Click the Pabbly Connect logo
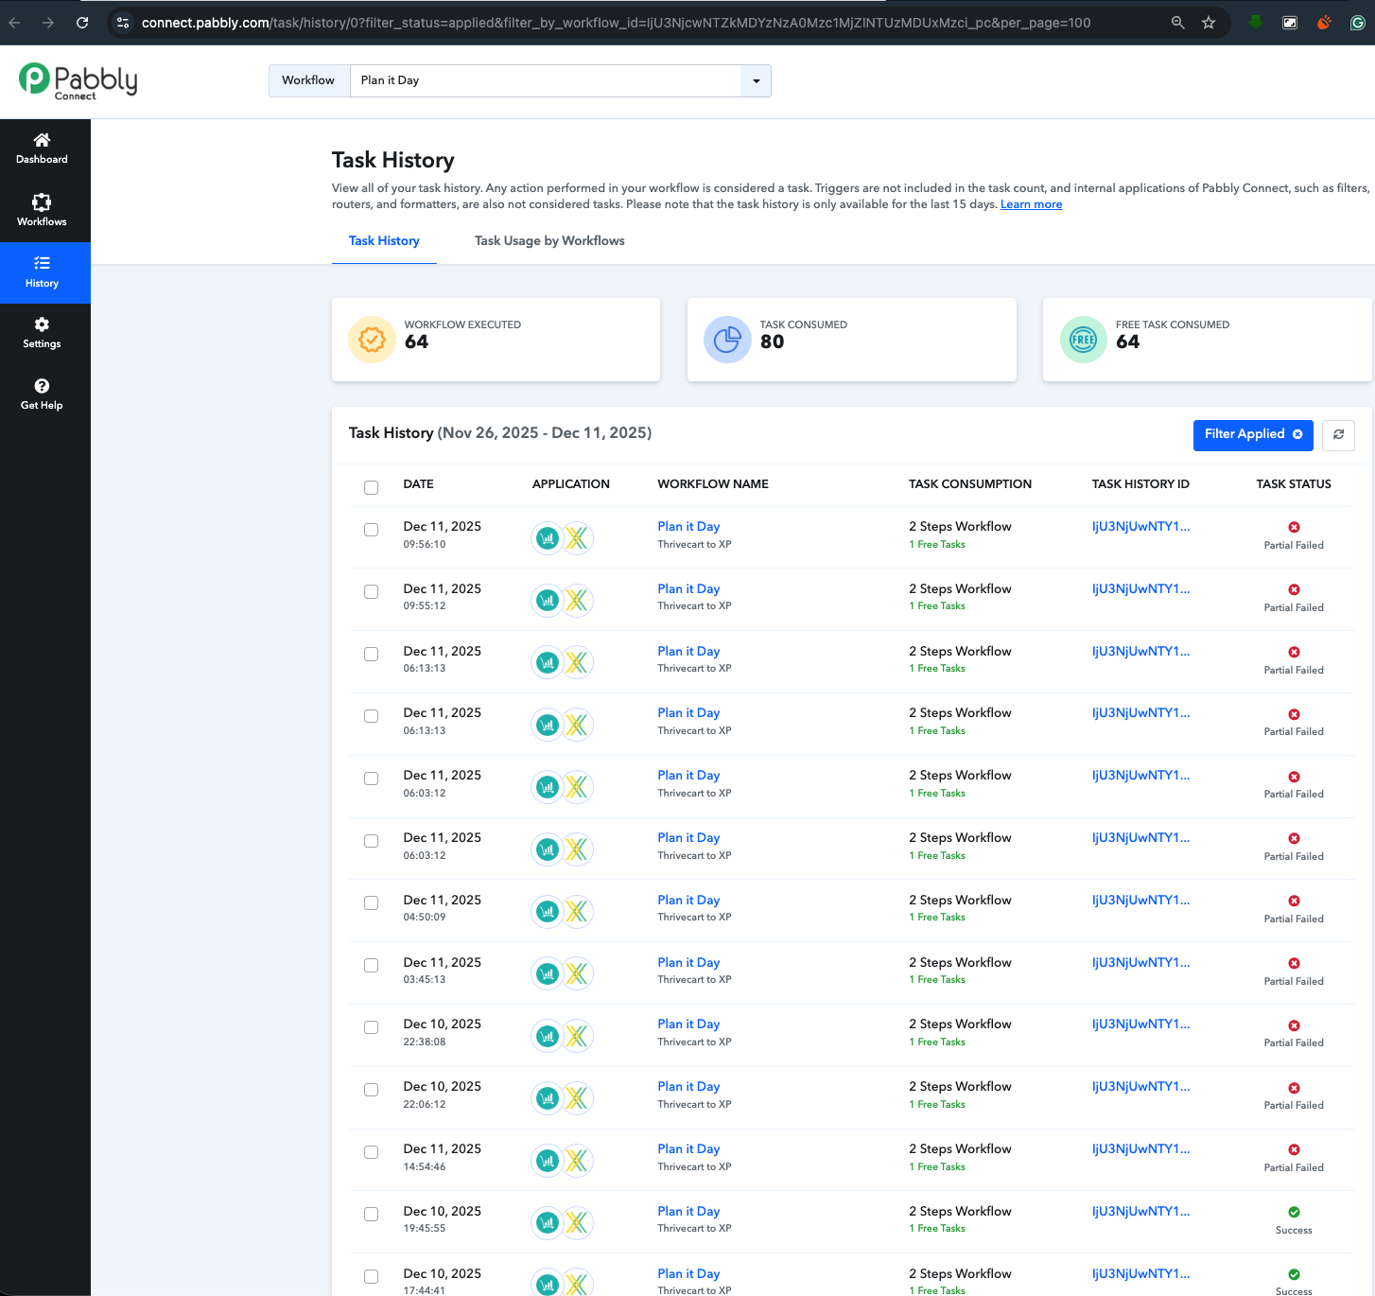The height and width of the screenshot is (1296, 1375). click(78, 81)
